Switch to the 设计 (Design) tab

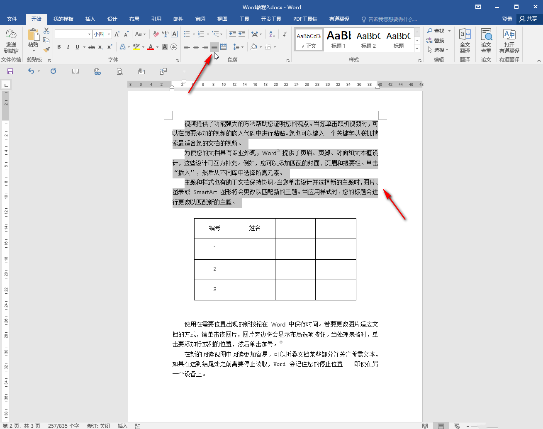click(112, 19)
